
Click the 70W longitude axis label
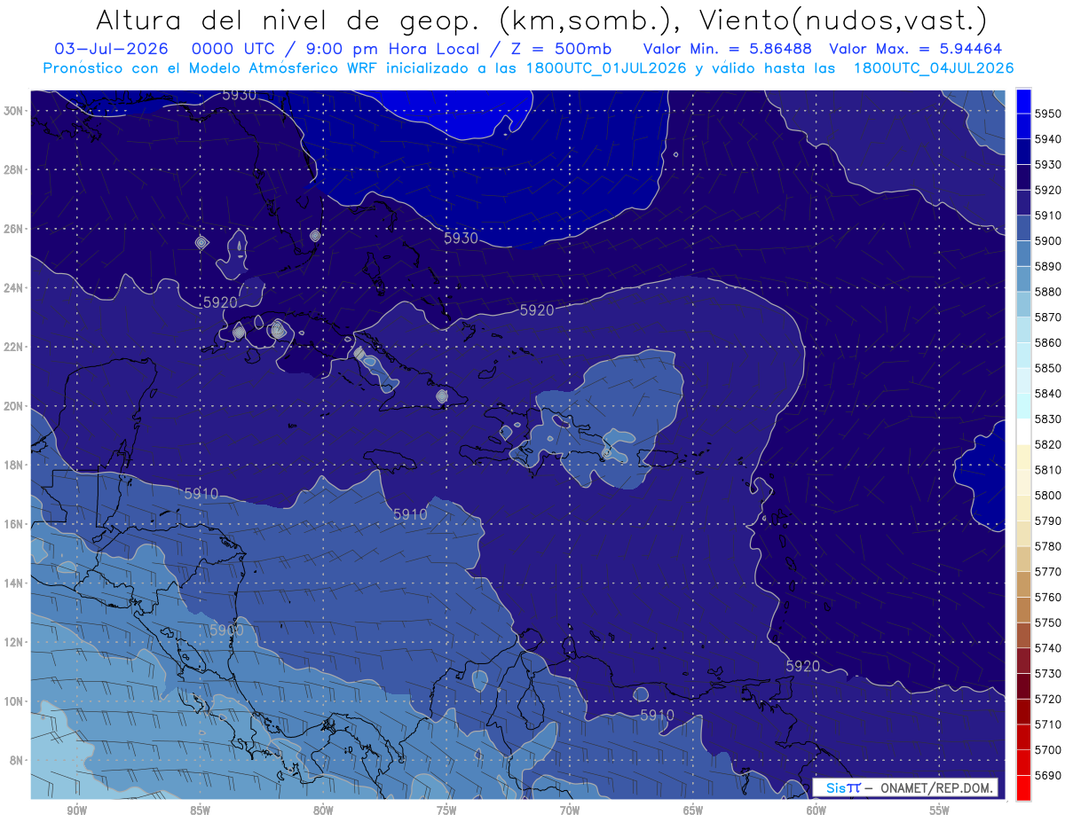(570, 811)
